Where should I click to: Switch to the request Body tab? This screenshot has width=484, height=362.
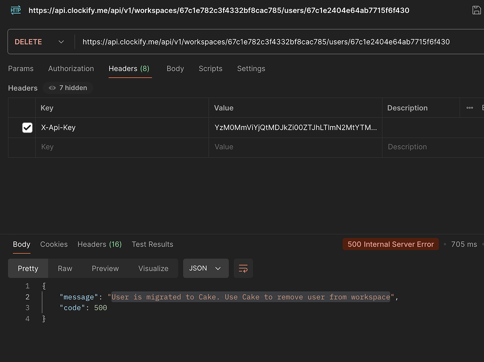tap(175, 69)
